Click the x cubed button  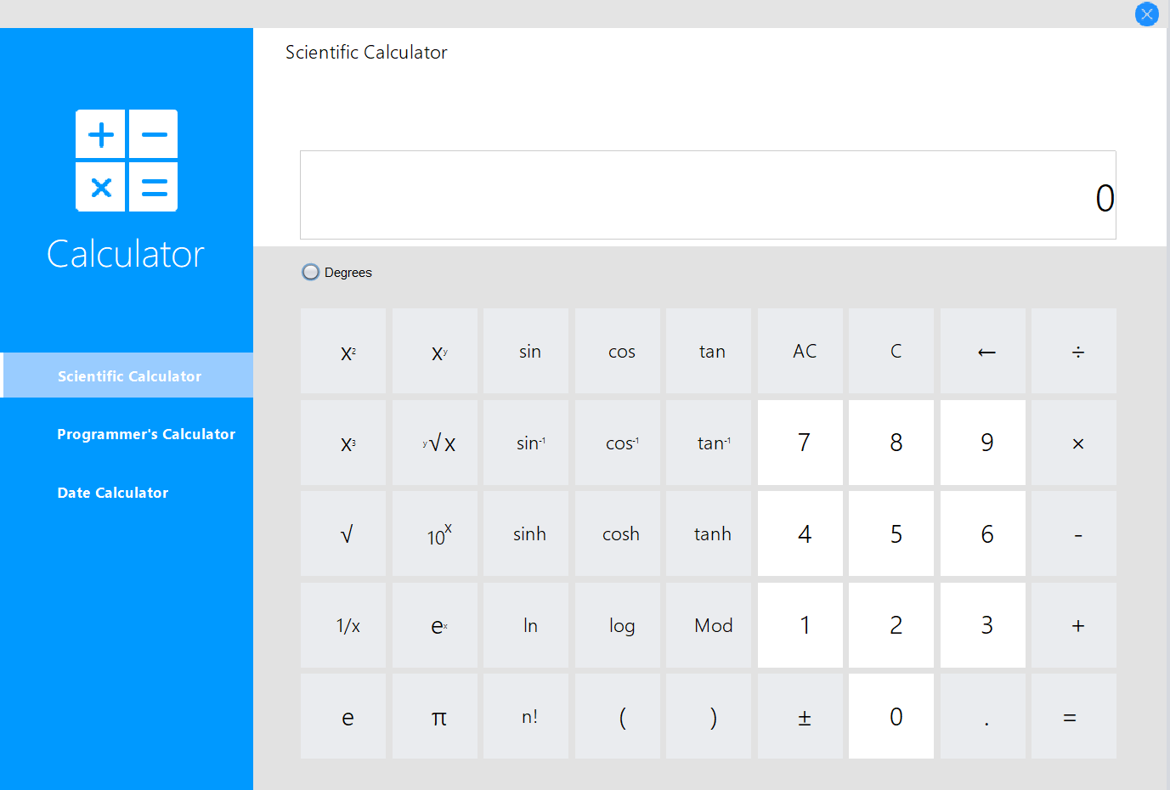pos(343,443)
